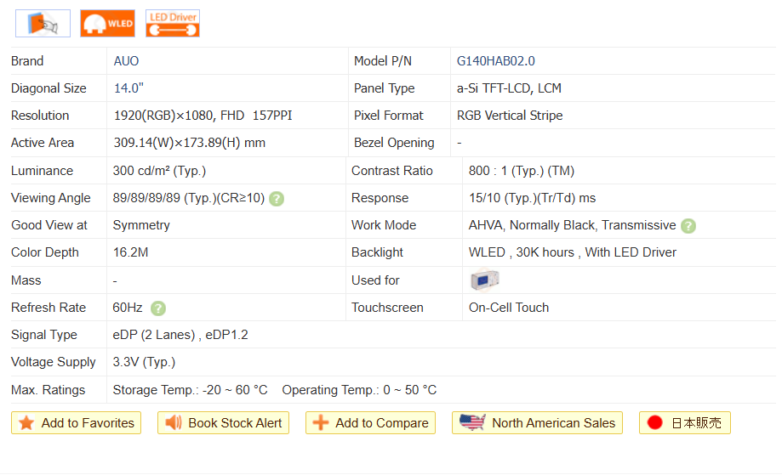The height and width of the screenshot is (475, 782).
Task: Click the Used for application device icon
Action: point(484,280)
